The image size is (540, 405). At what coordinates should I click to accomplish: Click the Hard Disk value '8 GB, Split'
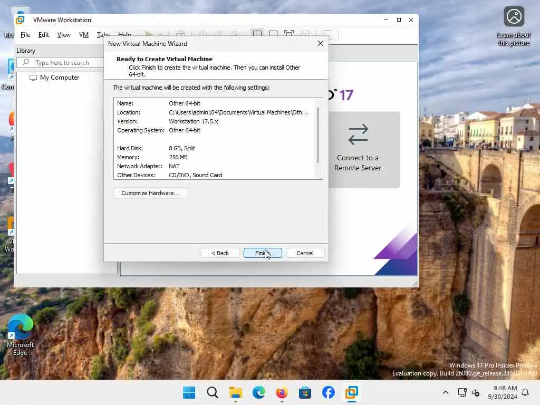click(182, 148)
